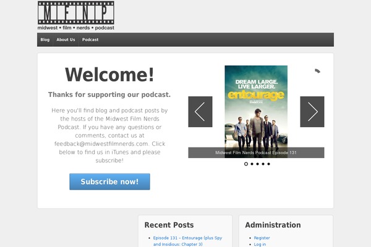Click the 'Thanks for supporting our podcast.' text
The image size is (371, 247).
tap(109, 94)
